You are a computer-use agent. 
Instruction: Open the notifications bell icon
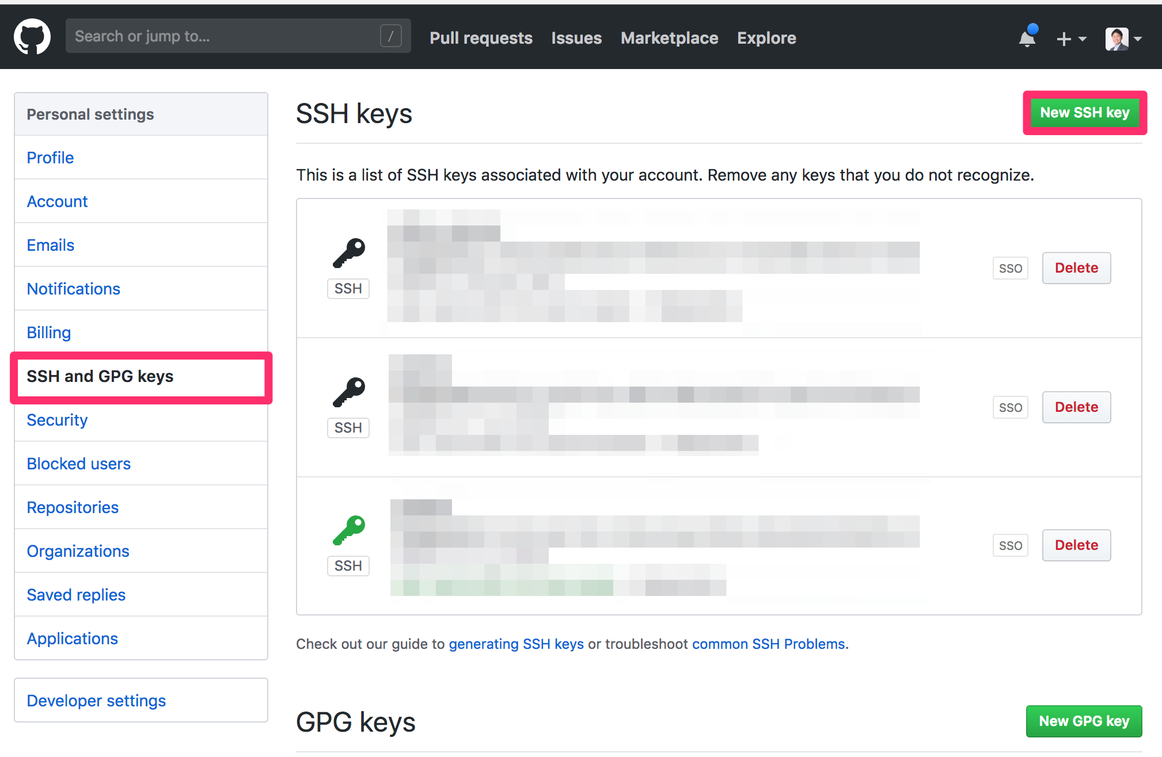1027,38
